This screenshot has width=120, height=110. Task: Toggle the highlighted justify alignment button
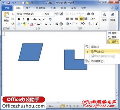point(81,19)
